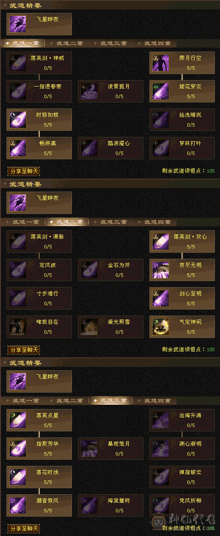Select the 畅淋漓 skill icon
Image resolution: width=220 pixels, height=536 pixels.
(17, 148)
